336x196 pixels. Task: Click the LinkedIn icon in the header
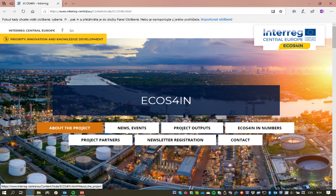coord(72,30)
